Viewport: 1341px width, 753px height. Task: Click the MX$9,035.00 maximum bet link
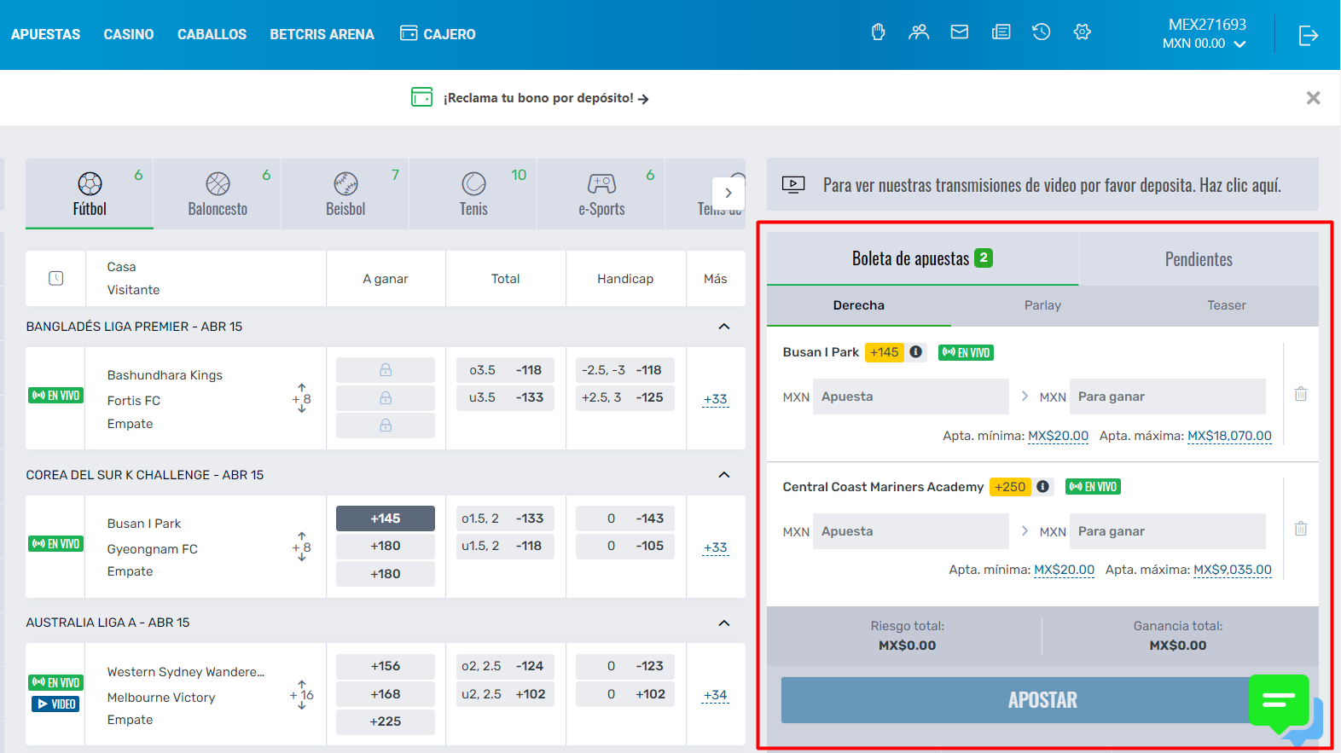click(1233, 570)
